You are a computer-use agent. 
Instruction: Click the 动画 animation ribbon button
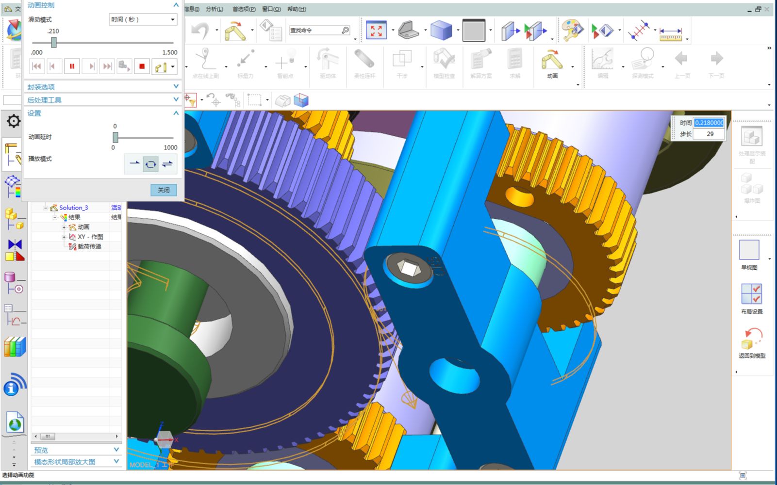pyautogui.click(x=552, y=64)
